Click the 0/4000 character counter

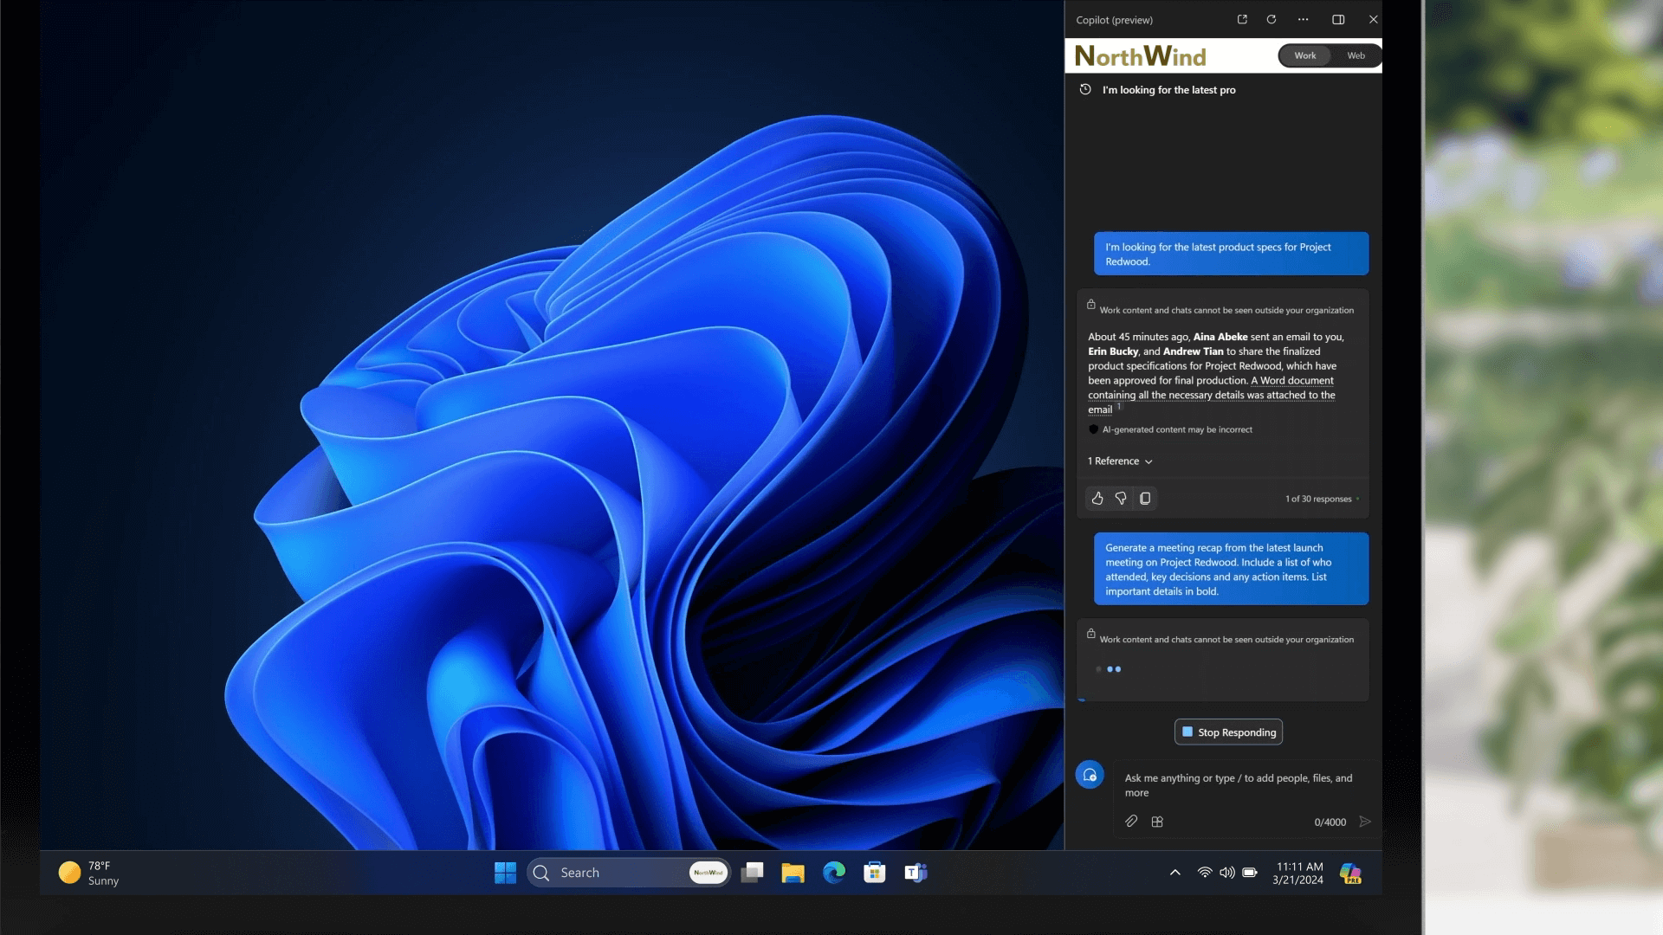(1330, 822)
